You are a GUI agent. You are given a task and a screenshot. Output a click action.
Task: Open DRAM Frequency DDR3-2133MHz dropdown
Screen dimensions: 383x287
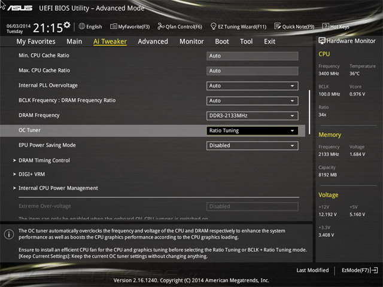point(253,115)
